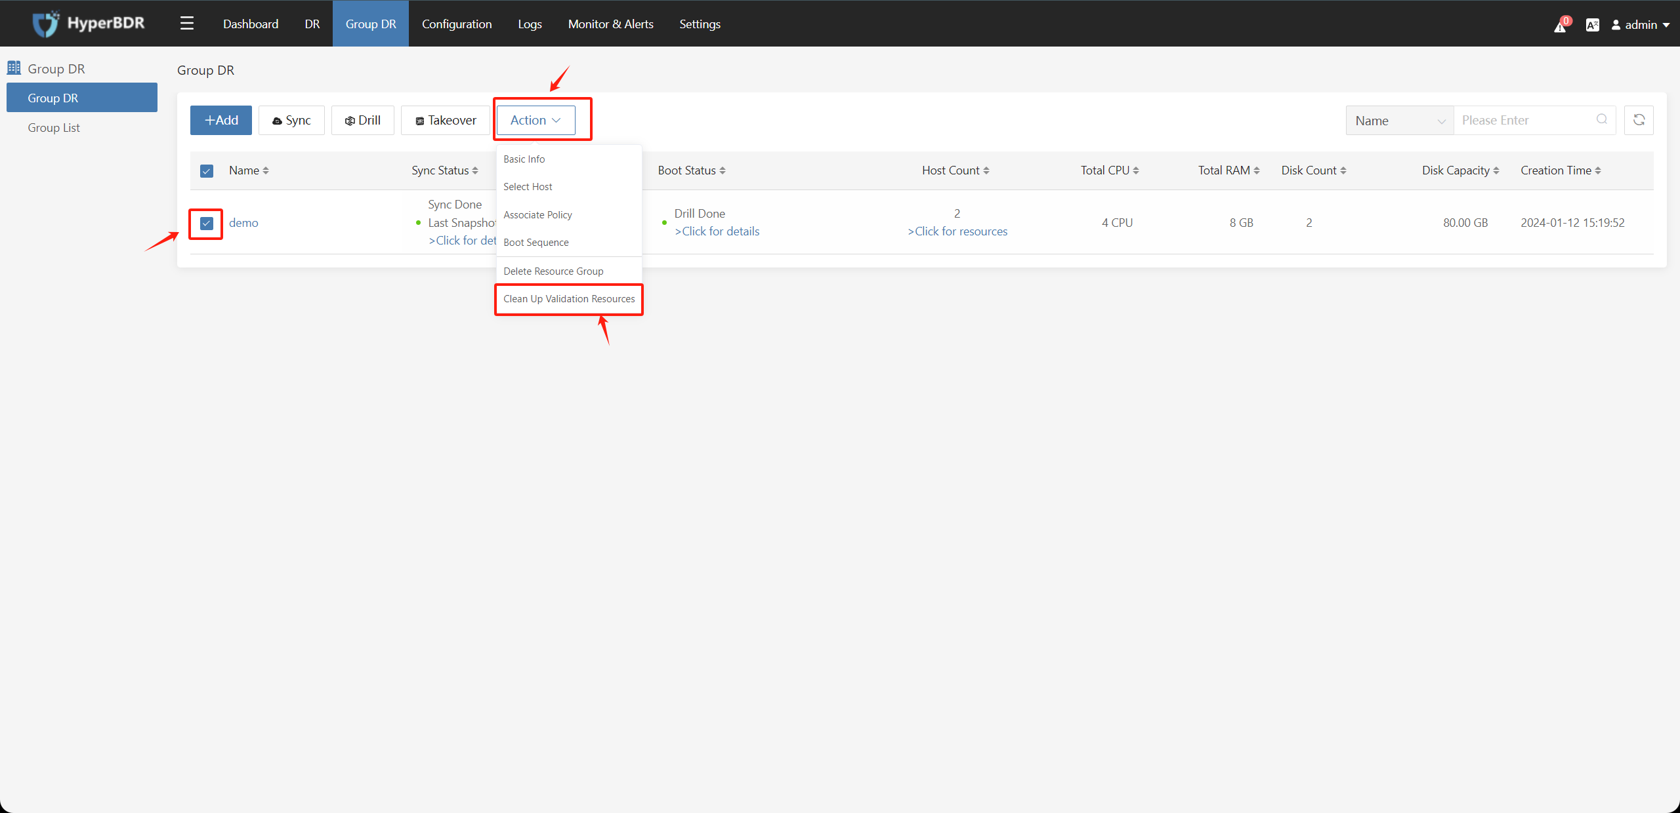
Task: Click the Sync icon button
Action: [x=290, y=120]
